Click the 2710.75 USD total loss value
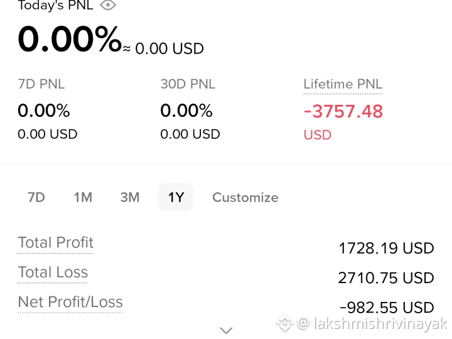 [386, 278]
